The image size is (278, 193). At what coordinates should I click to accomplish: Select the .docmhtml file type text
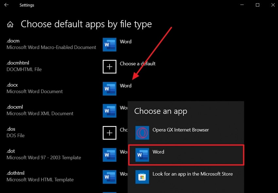(18, 63)
